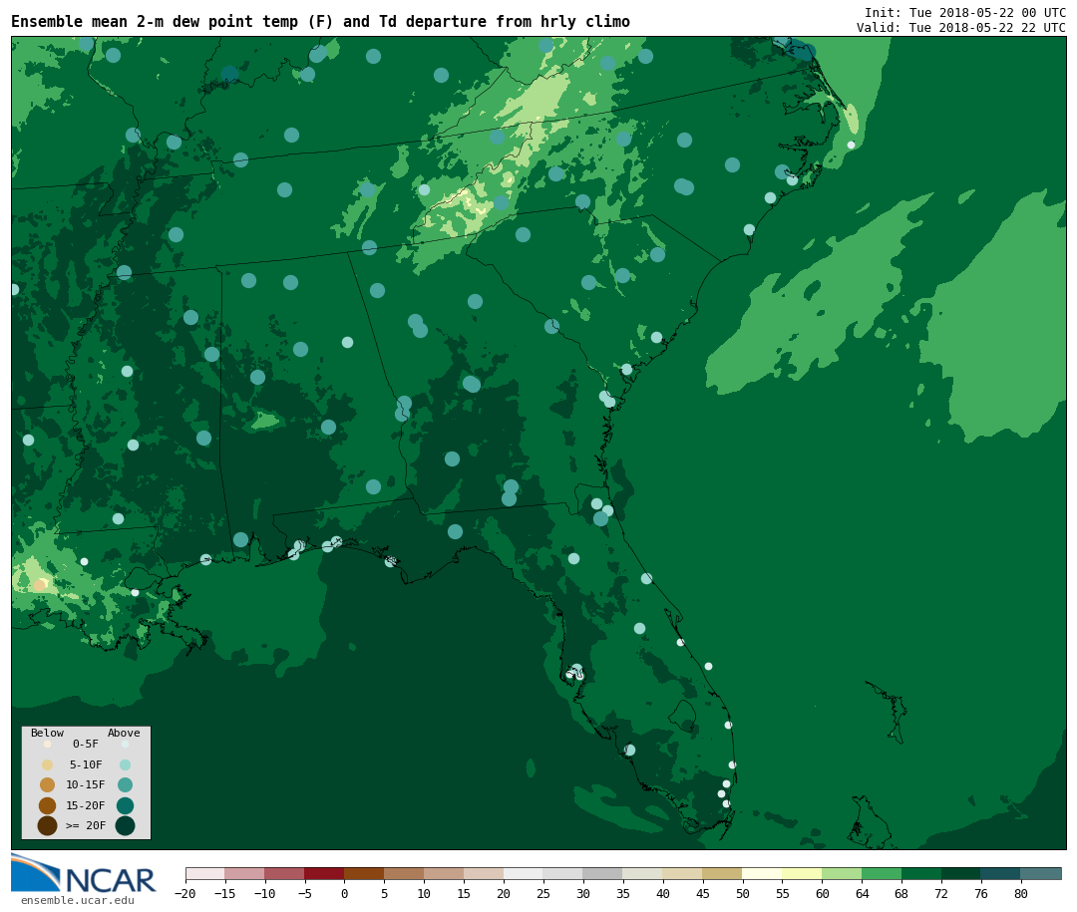Click the '0' colorbar tick label
This screenshot has height=912, width=1077.
coord(344,893)
